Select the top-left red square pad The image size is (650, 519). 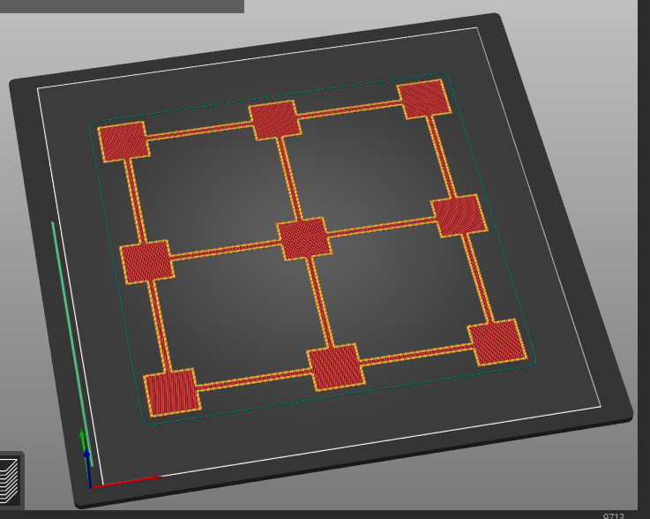pyautogui.click(x=122, y=141)
